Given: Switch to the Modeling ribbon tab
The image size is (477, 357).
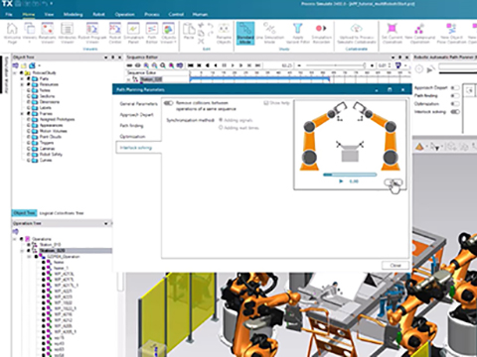Looking at the screenshot, I should click(73, 14).
